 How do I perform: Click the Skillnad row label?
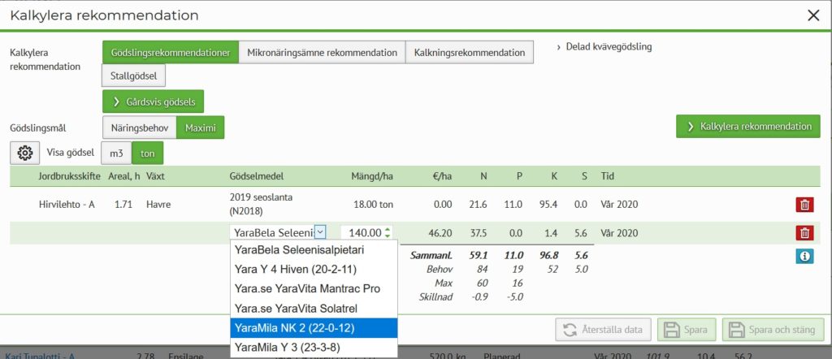(x=435, y=297)
